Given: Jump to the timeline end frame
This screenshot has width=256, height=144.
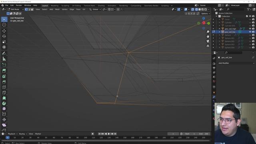Looking at the screenshot, I should point(115,134).
